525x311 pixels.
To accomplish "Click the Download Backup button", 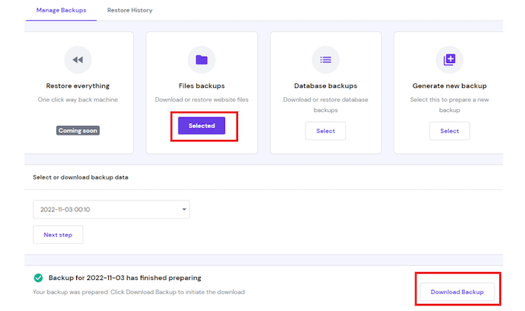I will click(x=457, y=292).
